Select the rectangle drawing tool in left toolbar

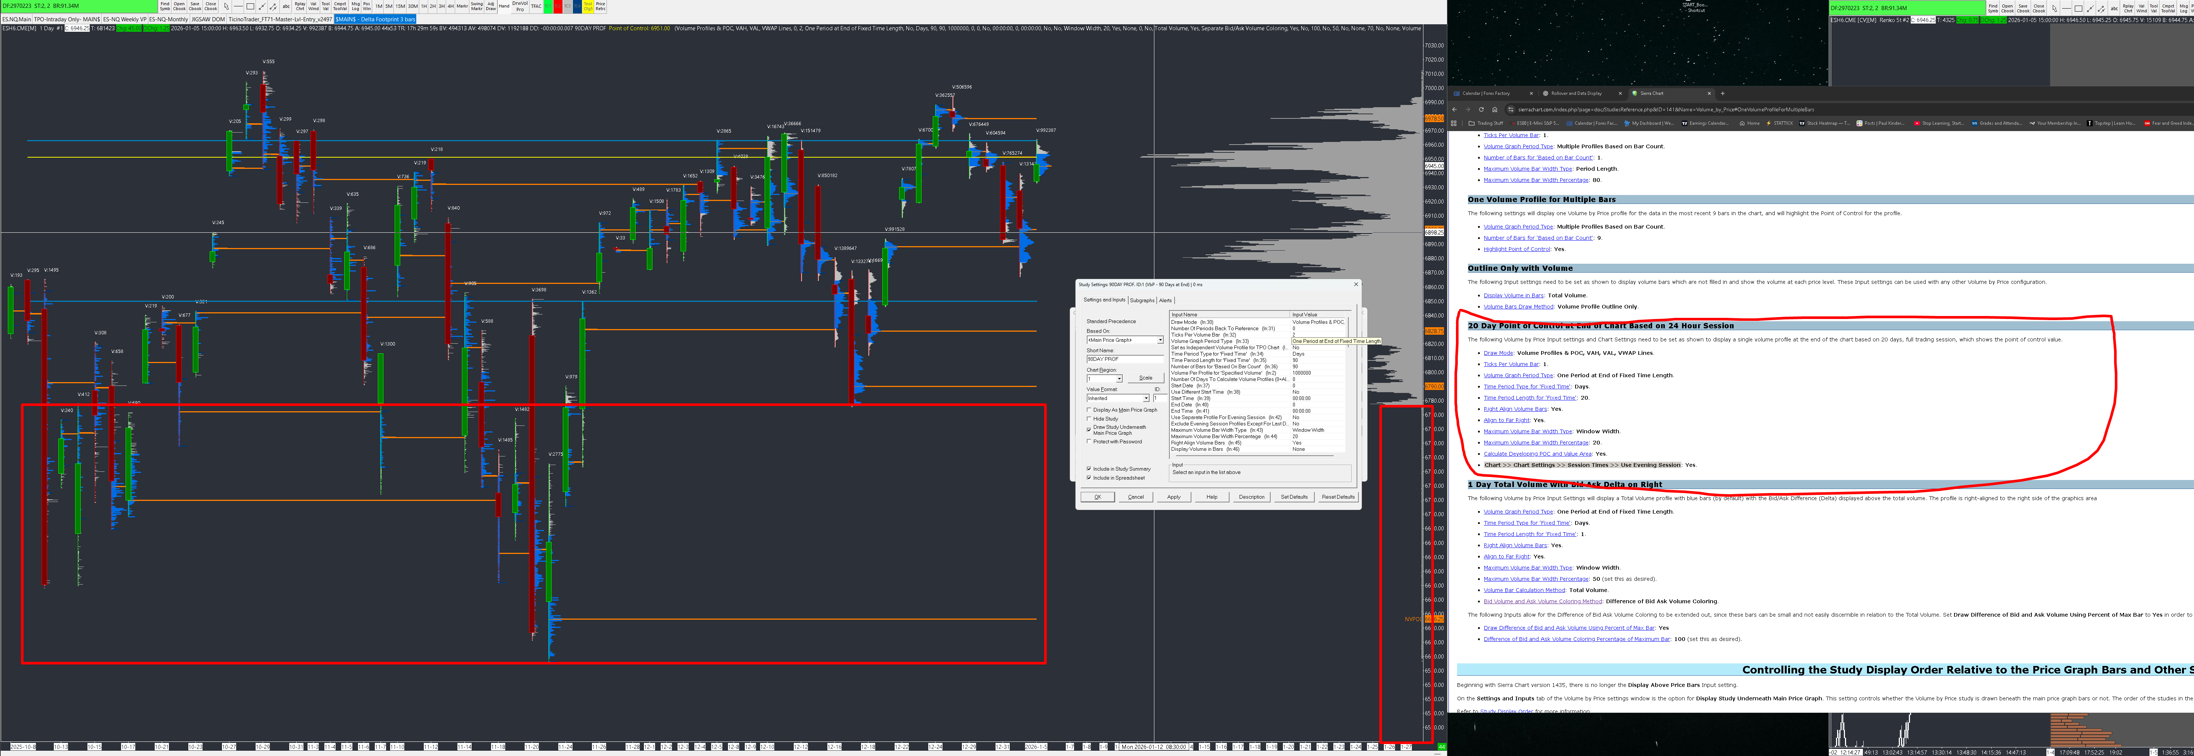pyautogui.click(x=250, y=6)
